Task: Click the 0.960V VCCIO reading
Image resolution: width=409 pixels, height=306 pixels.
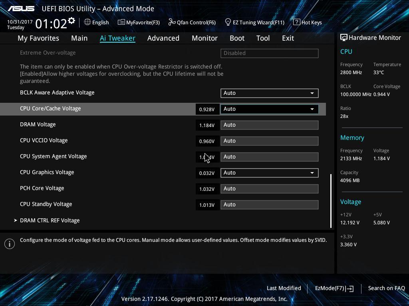Action: coord(207,141)
